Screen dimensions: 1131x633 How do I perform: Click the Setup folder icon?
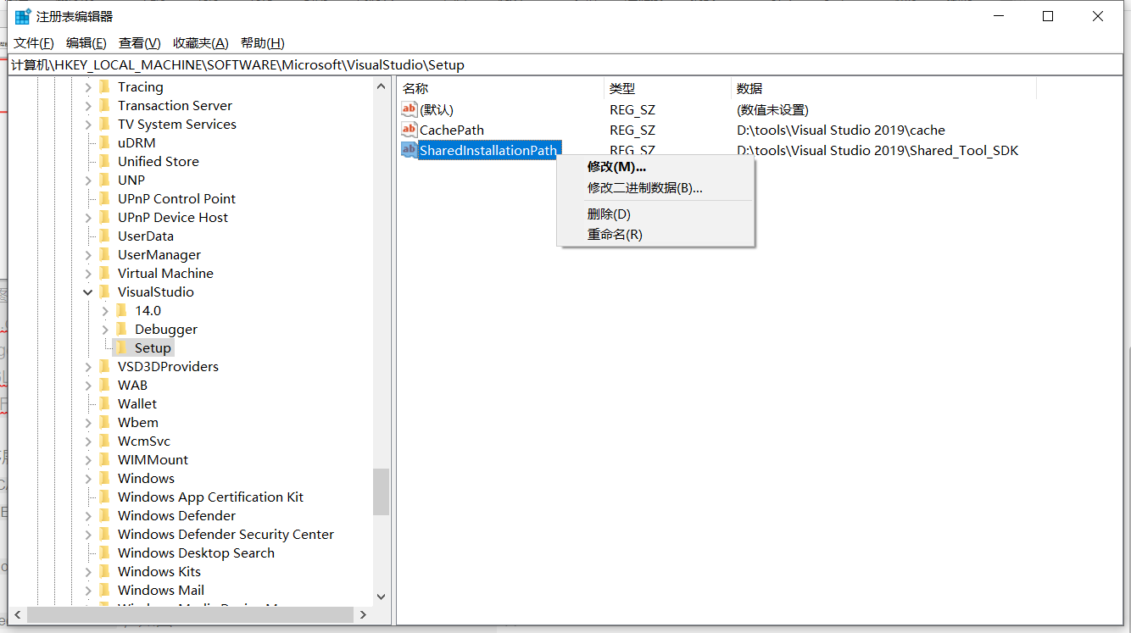(x=121, y=347)
